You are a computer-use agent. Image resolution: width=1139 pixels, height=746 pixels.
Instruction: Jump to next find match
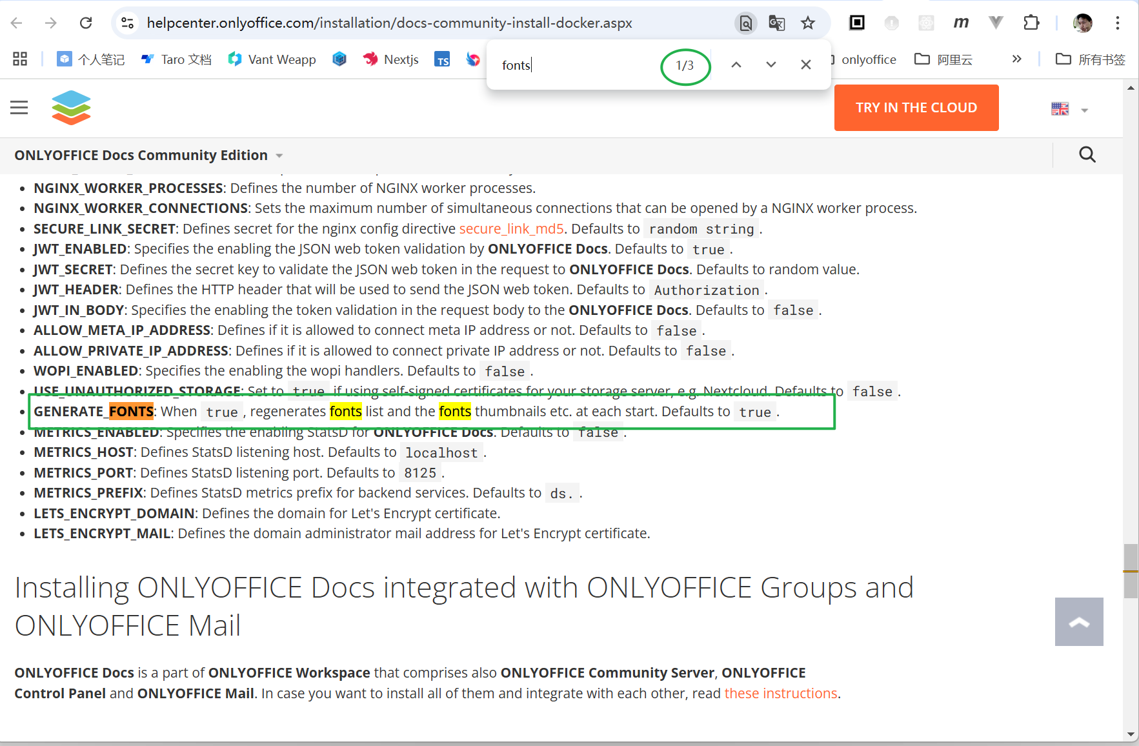(771, 65)
